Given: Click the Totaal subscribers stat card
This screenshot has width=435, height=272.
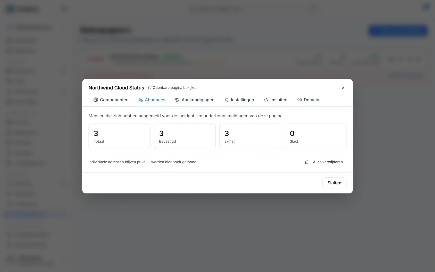Looking at the screenshot, I should (119, 136).
